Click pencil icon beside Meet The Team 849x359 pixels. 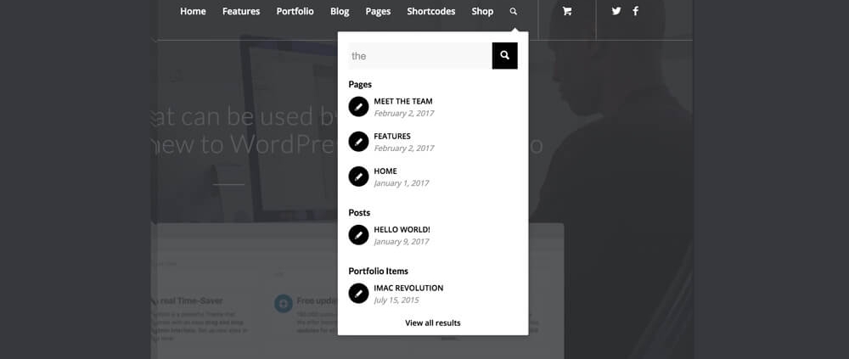(x=359, y=106)
